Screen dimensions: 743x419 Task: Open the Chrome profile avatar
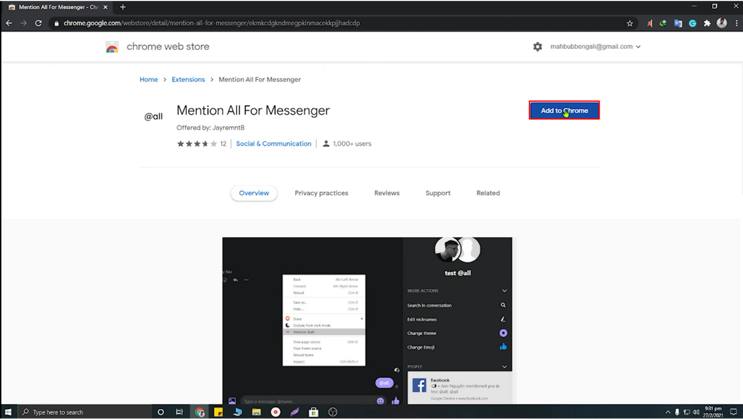pos(722,23)
